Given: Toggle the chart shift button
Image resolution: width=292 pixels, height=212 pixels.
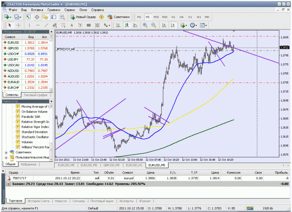Looking at the screenshot, I should pyautogui.click(x=173, y=25).
